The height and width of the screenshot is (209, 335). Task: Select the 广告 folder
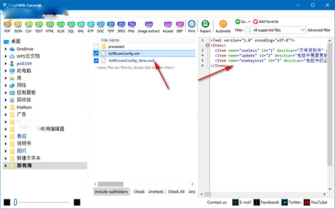coord(21,114)
